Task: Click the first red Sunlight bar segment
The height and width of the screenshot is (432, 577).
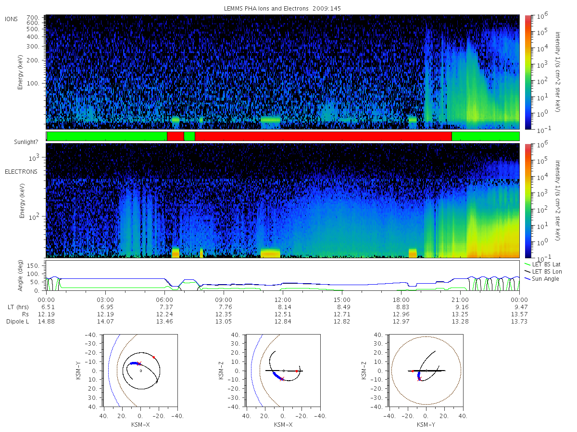Action: (175, 136)
